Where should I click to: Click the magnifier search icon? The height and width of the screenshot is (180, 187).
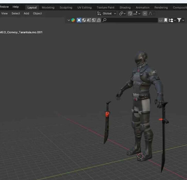coord(104,20)
